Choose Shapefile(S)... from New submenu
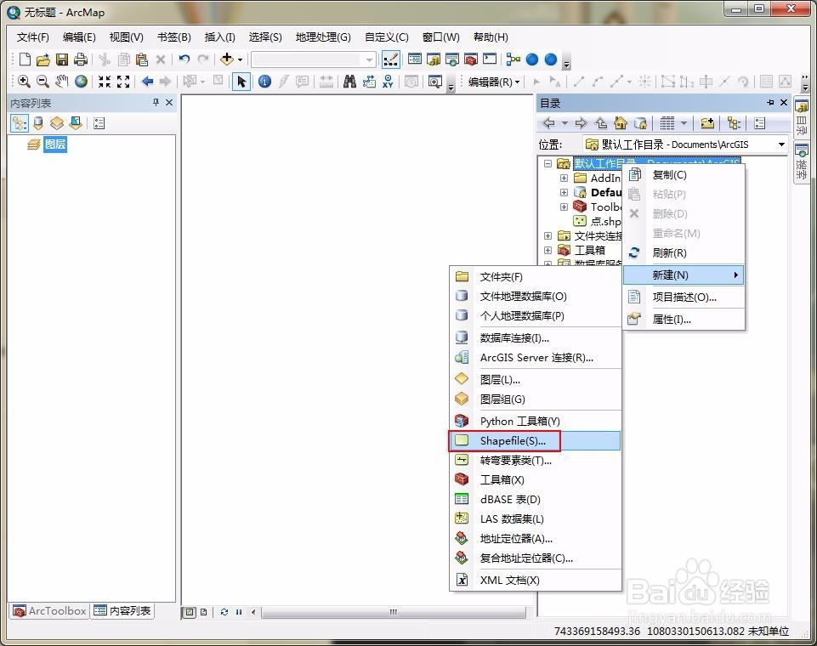The width and height of the screenshot is (817, 646). 535,441
